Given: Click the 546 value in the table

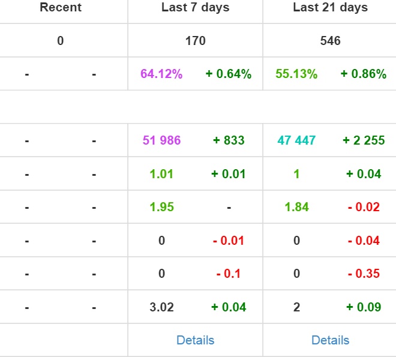Looking at the screenshot, I should 330,41.
